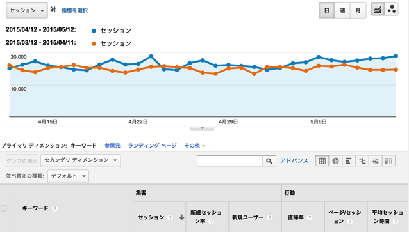Click the 集客 column group header

pyautogui.click(x=141, y=193)
